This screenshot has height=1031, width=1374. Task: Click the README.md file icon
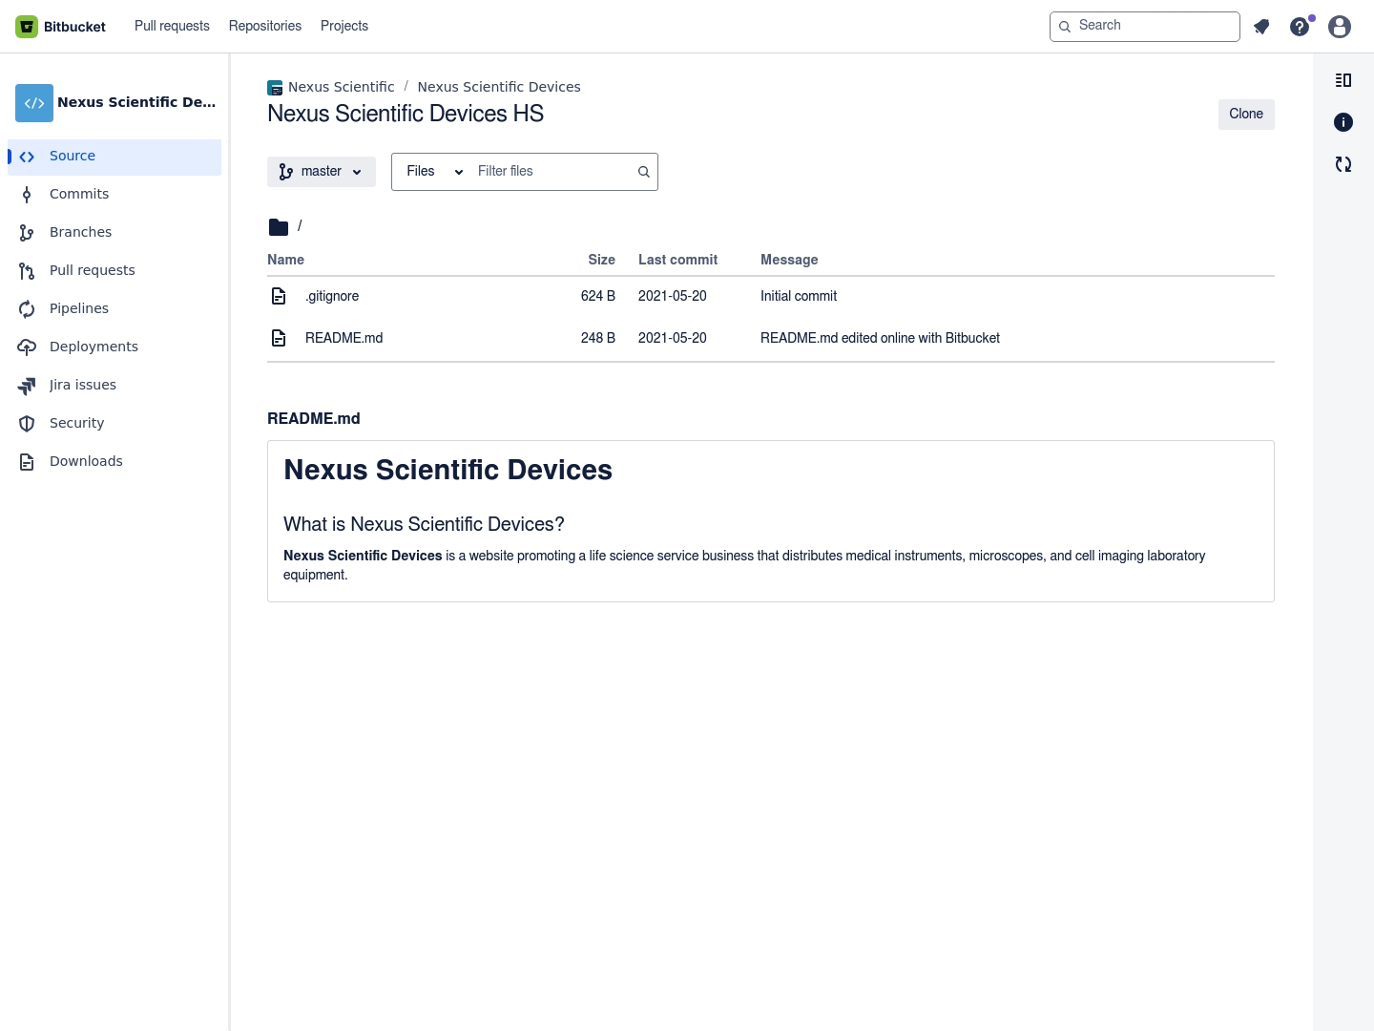coord(279,338)
